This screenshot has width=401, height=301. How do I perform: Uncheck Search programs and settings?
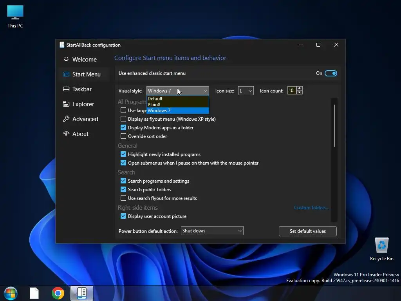pos(123,181)
